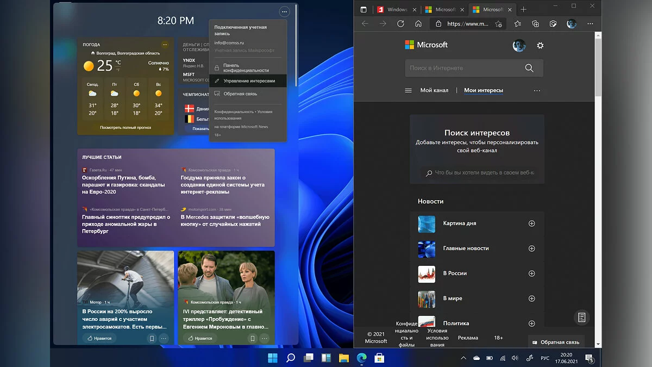Click the settings gear on Microsoft page
The height and width of the screenshot is (367, 652).
tap(540, 46)
